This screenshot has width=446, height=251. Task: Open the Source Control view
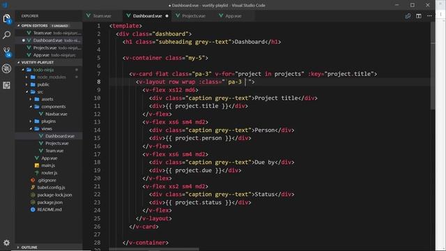(x=6, y=52)
